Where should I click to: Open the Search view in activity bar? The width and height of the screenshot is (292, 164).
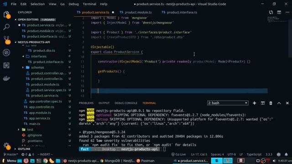point(6,27)
